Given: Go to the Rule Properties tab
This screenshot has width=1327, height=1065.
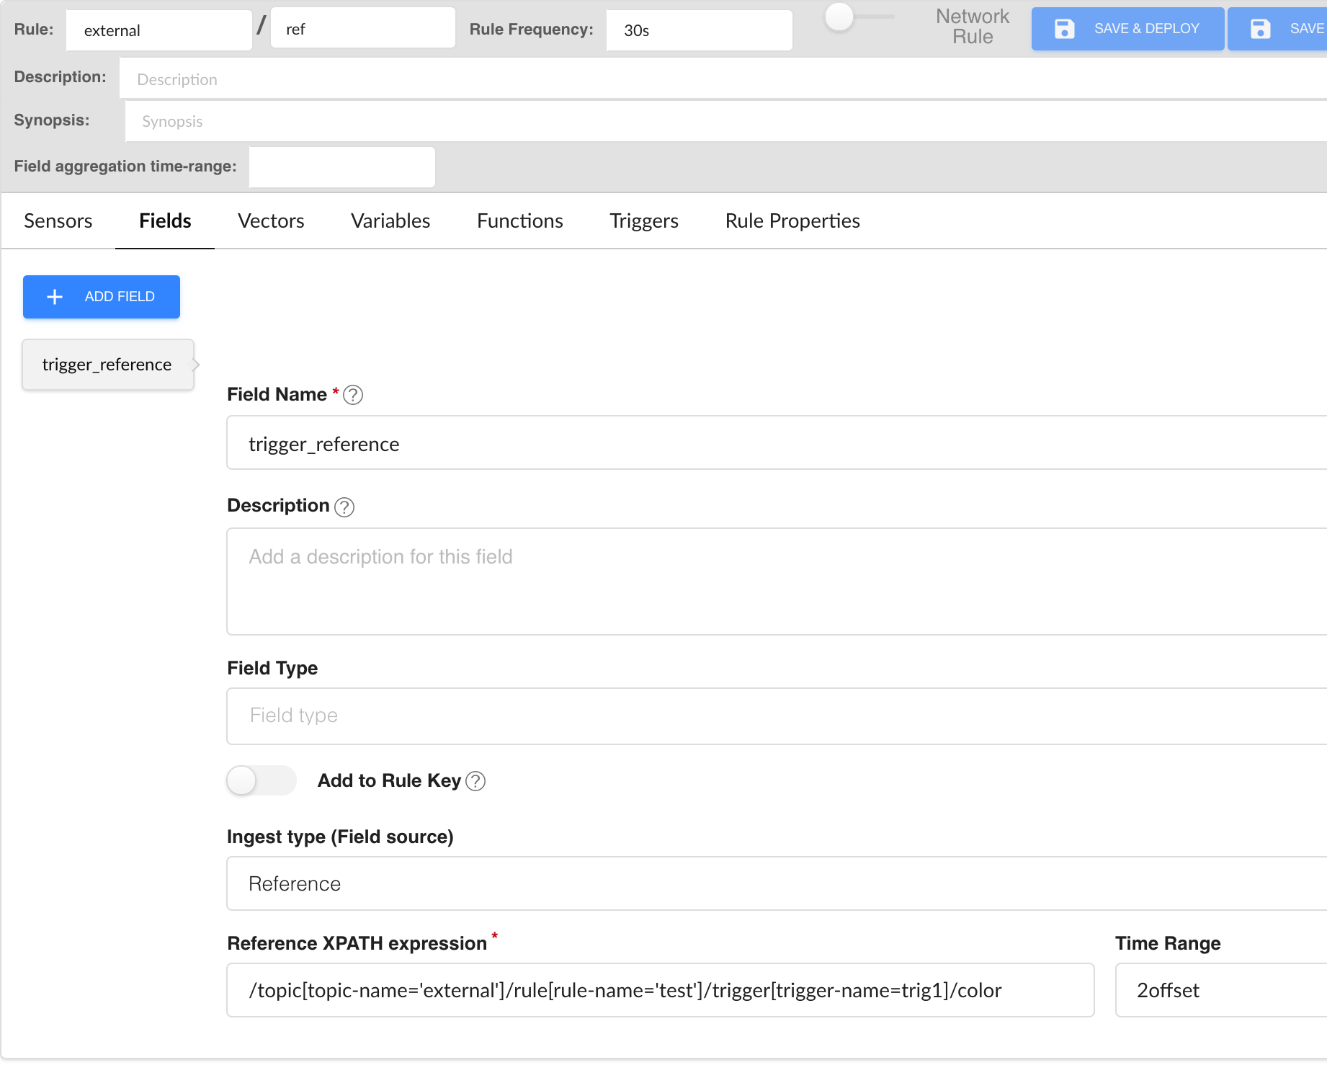Looking at the screenshot, I should click(792, 221).
